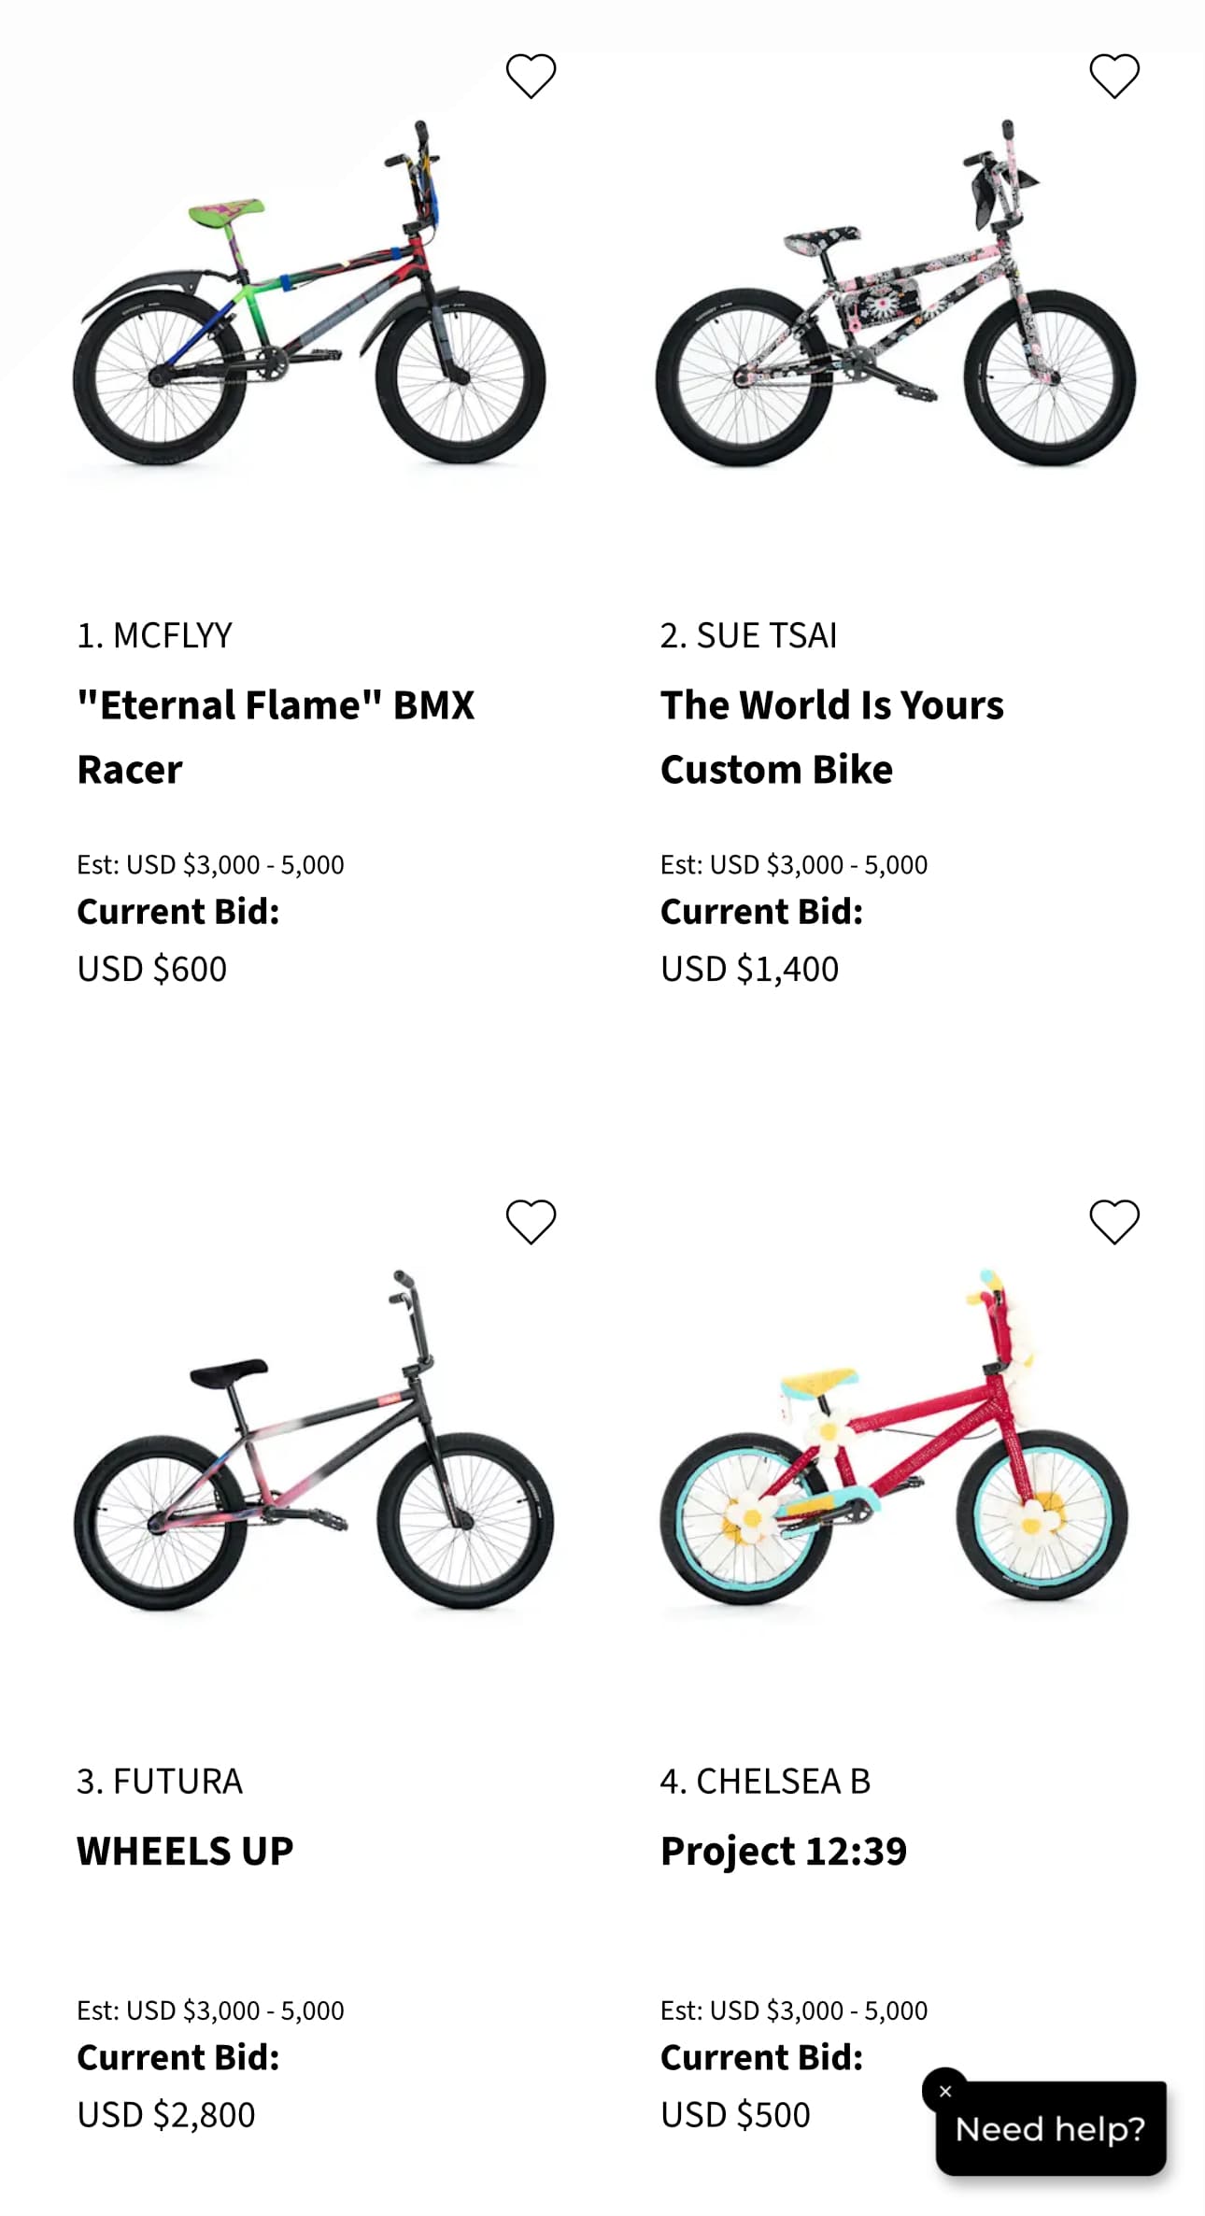1205x2216 pixels.
Task: View the Chelsea B red daisy bike image
Action: click(x=895, y=1439)
